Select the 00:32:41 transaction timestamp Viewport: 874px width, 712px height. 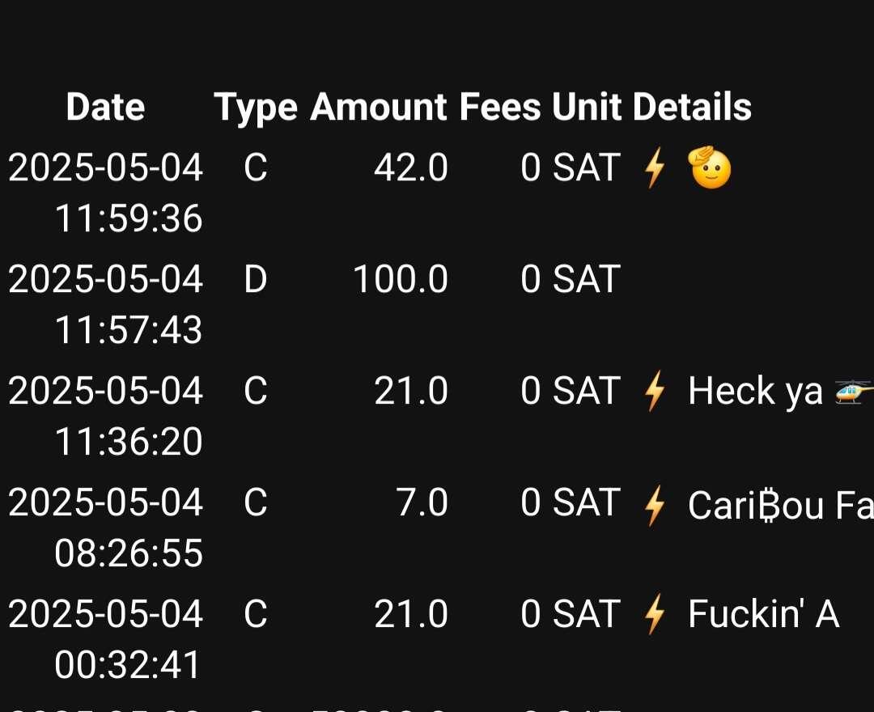[x=128, y=664]
